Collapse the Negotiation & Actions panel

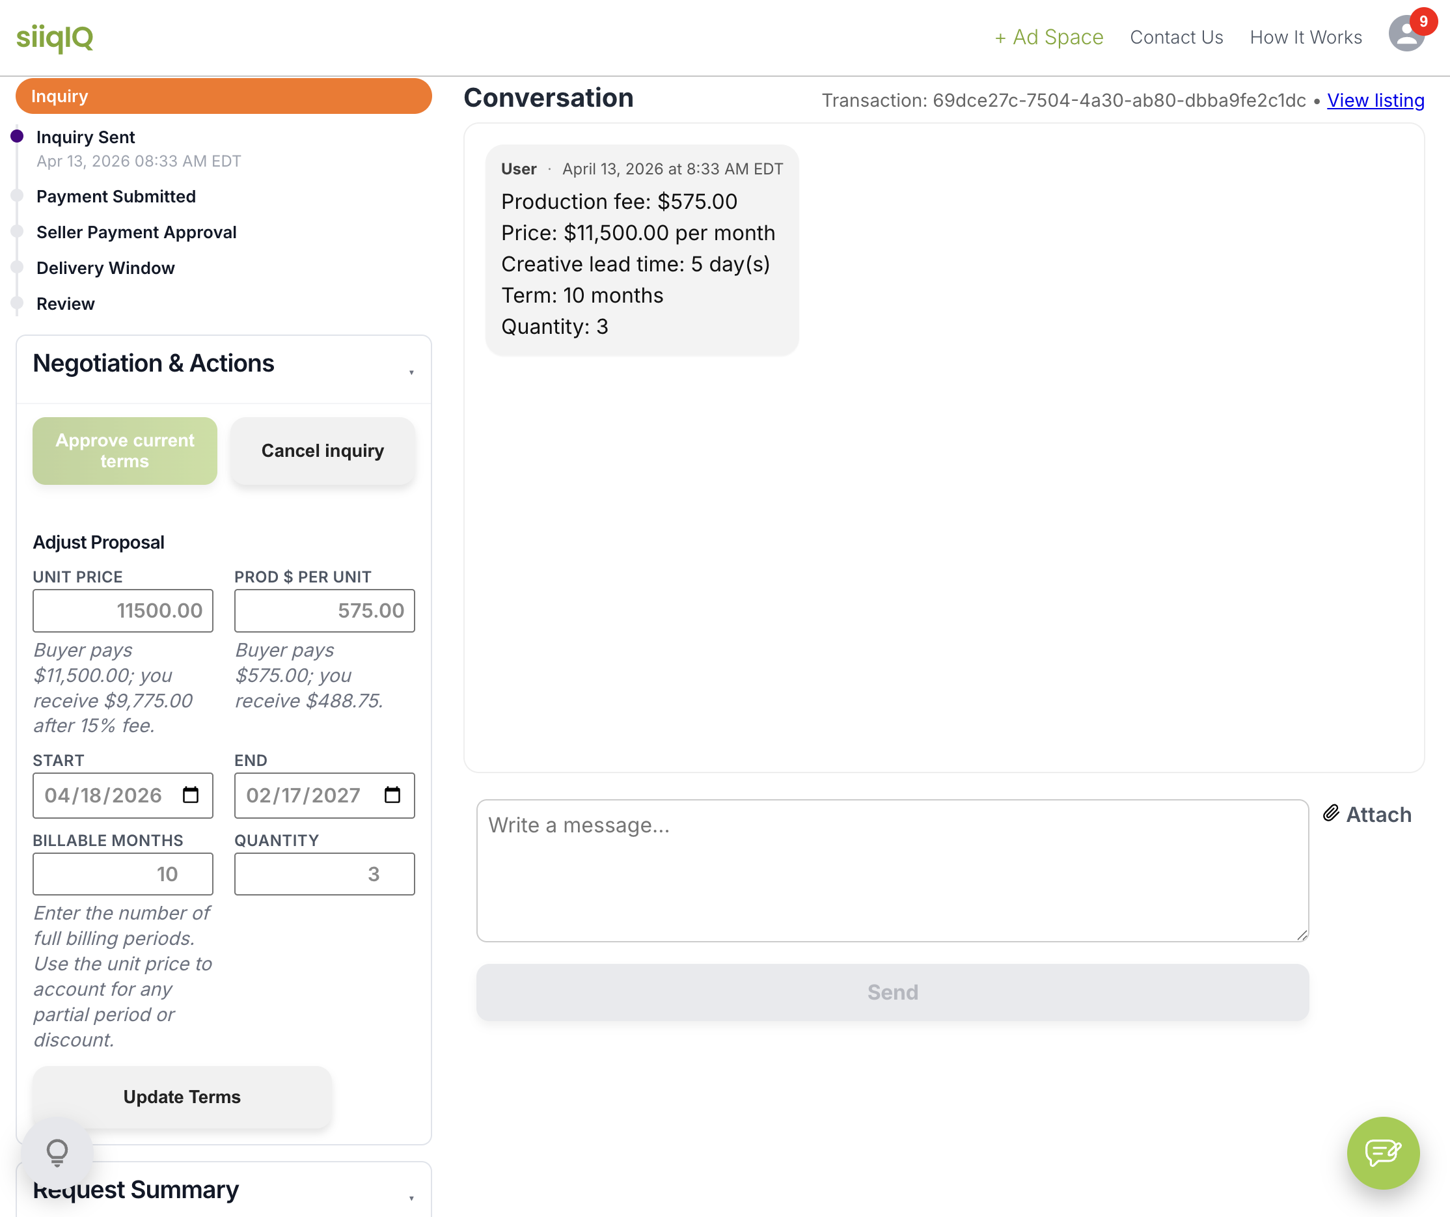tap(411, 373)
